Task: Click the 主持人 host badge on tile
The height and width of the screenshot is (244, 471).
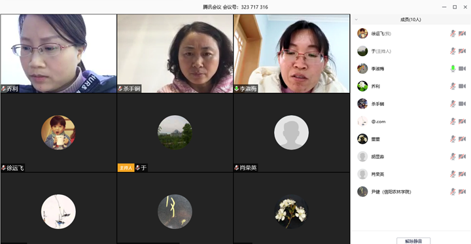Action: [x=126, y=167]
